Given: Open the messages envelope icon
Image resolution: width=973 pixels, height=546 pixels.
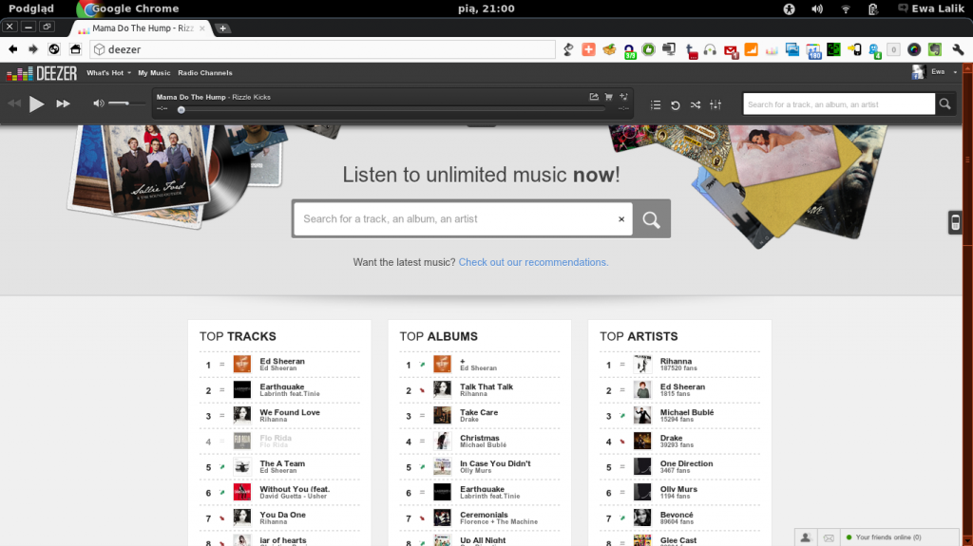Looking at the screenshot, I should [x=829, y=538].
